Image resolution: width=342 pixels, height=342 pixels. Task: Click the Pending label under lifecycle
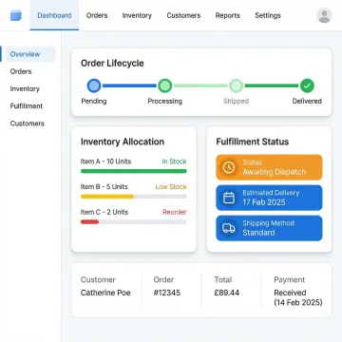94,101
